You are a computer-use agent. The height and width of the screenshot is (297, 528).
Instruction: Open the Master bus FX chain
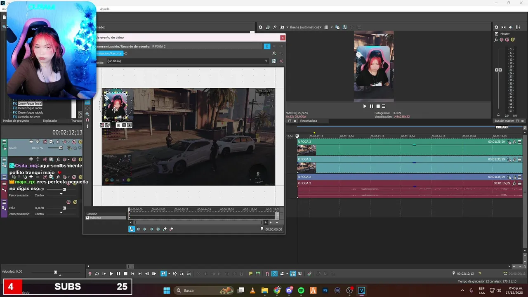[497, 40]
